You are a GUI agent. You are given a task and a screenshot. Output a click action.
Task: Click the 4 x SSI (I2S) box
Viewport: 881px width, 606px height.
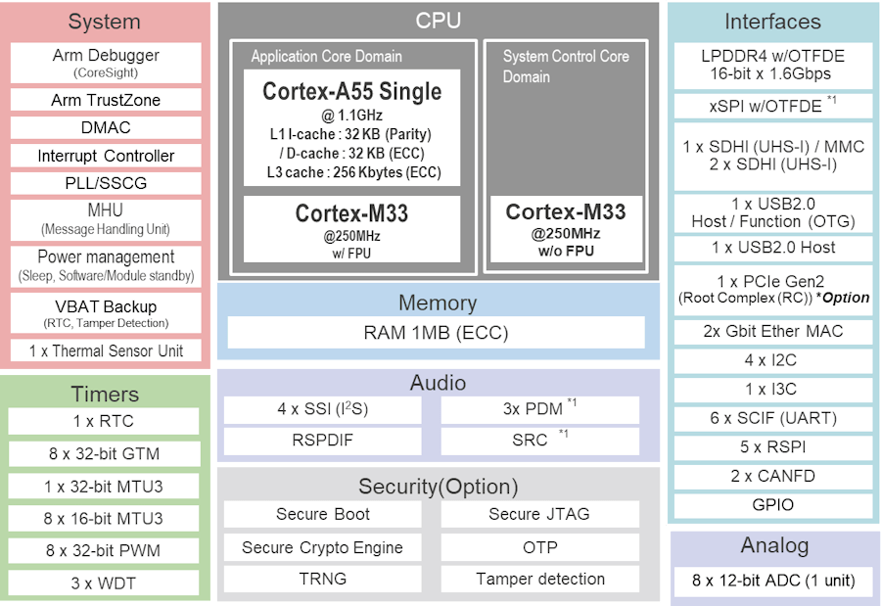(x=322, y=410)
